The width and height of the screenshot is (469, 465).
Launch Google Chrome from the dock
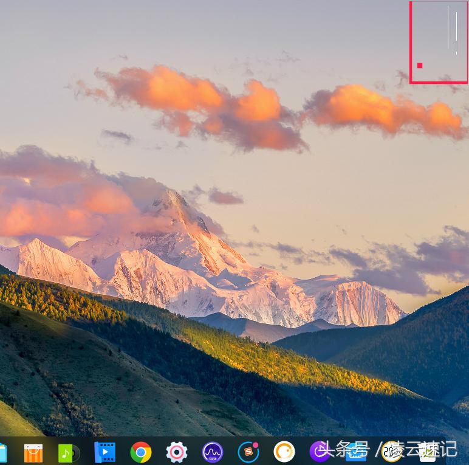click(x=141, y=452)
